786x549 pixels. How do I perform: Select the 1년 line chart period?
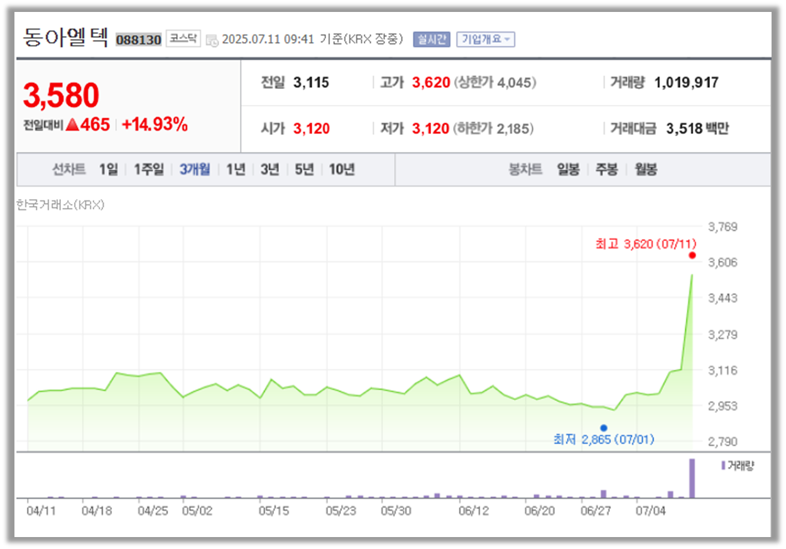pyautogui.click(x=236, y=170)
